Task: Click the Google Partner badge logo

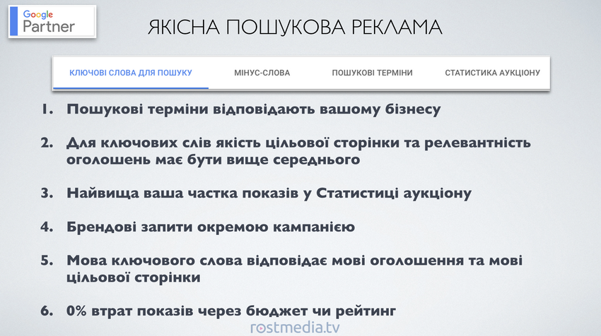Action: click(x=49, y=20)
